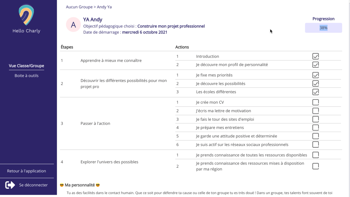Check "Je prépare mes entretiens" checkbox
The image size is (350, 197).
coord(315,127)
